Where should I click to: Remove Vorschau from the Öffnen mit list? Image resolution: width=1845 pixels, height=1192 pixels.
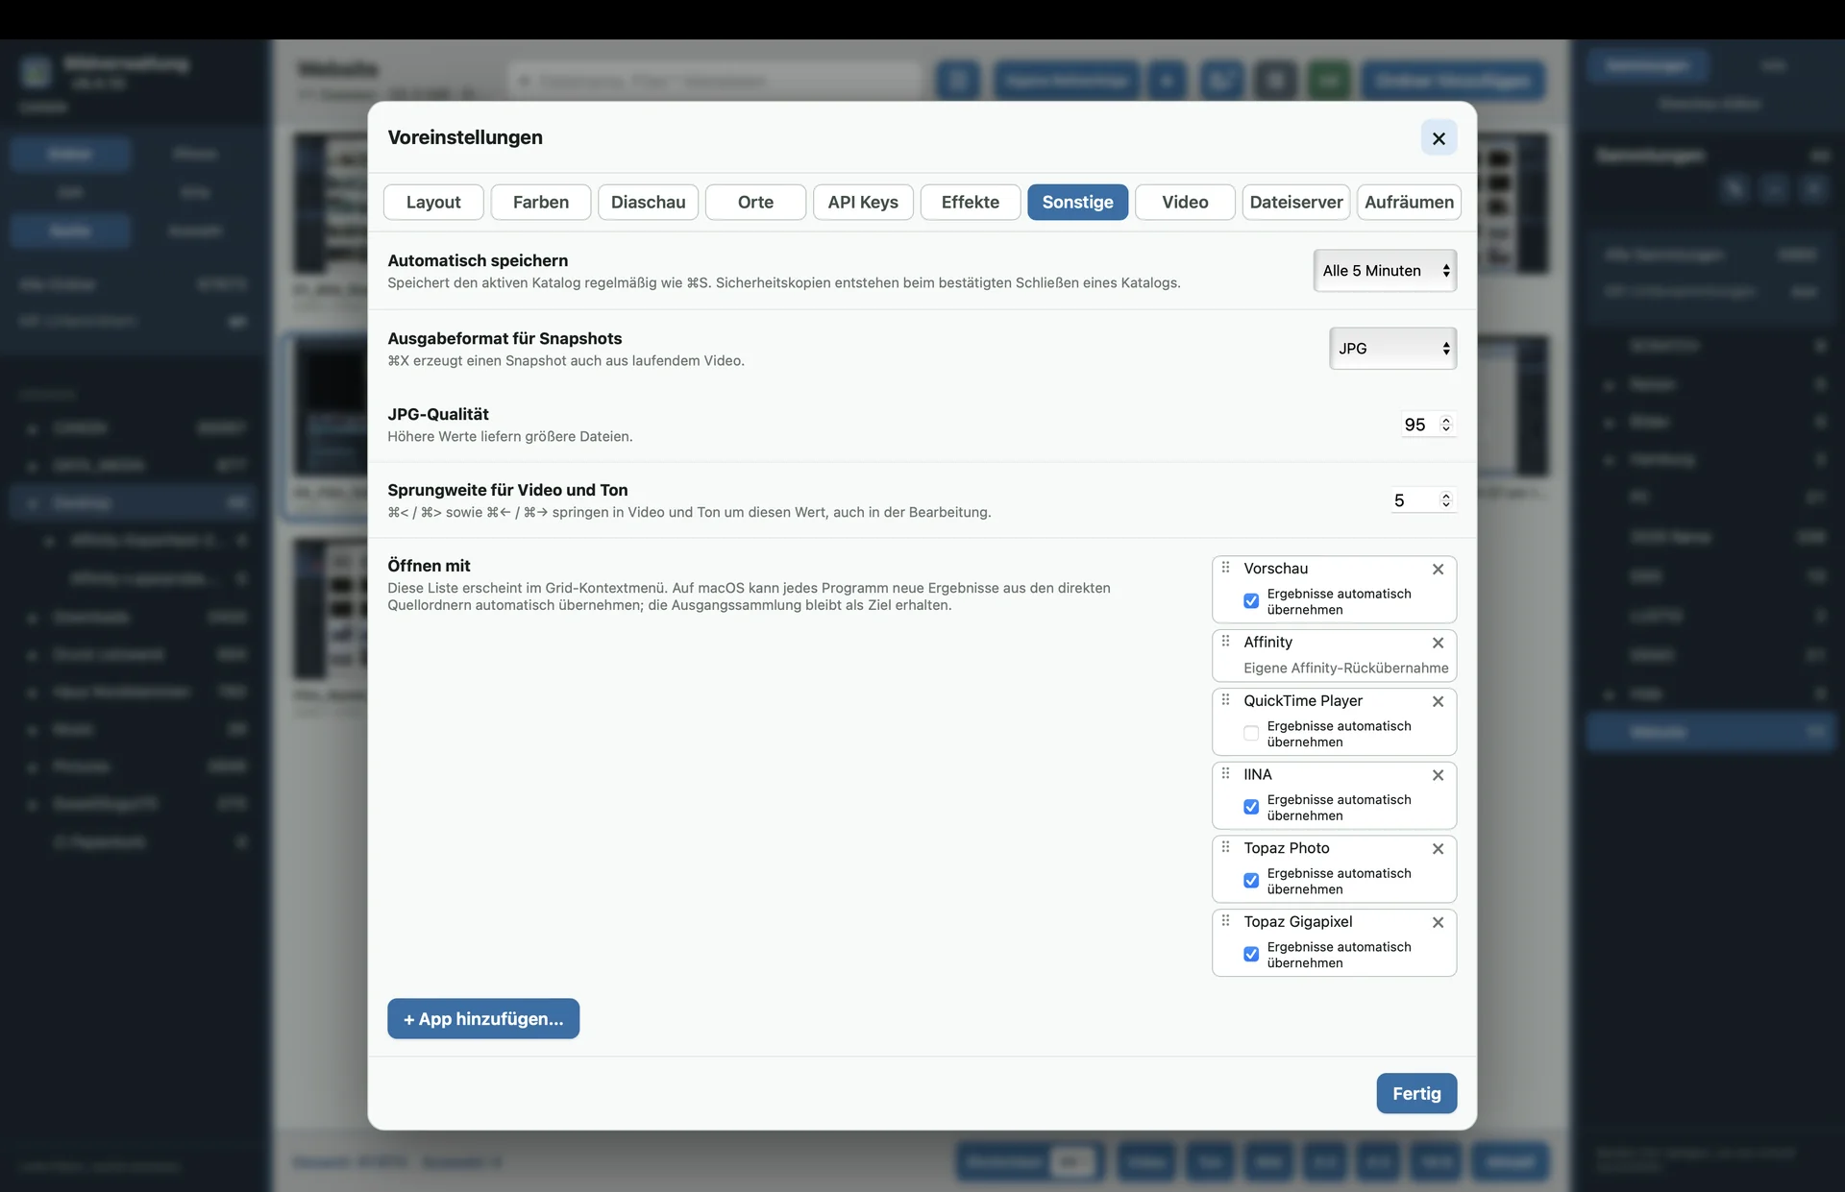pyautogui.click(x=1438, y=569)
